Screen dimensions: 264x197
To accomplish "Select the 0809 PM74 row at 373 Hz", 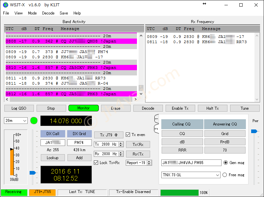I will 71,52.
